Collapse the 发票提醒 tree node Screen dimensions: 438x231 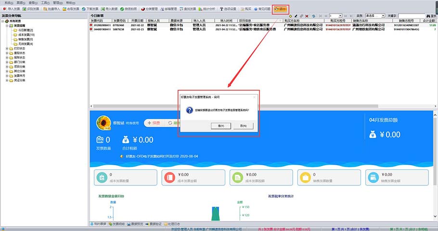(7, 25)
